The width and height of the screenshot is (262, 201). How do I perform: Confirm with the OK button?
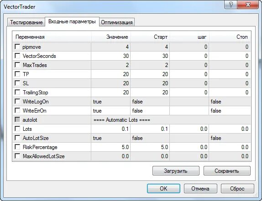[x=163, y=189]
